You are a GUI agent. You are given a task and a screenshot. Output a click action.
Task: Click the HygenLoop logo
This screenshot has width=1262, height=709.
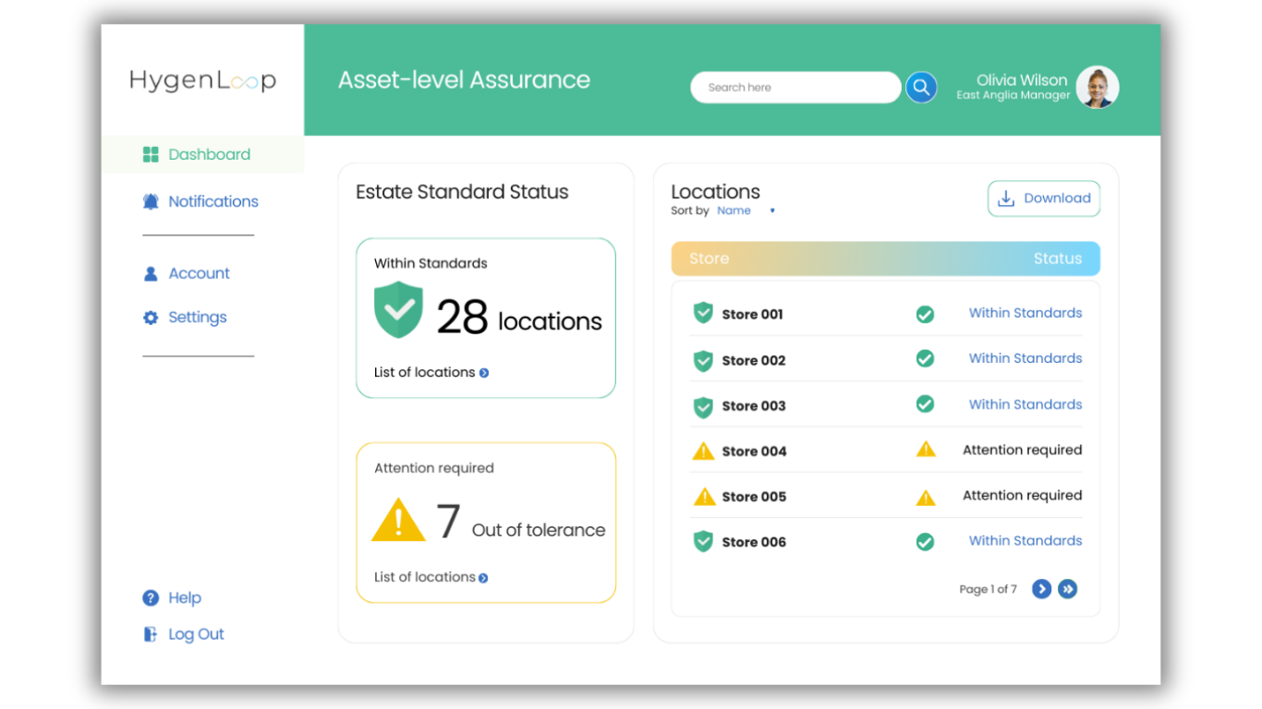click(202, 80)
